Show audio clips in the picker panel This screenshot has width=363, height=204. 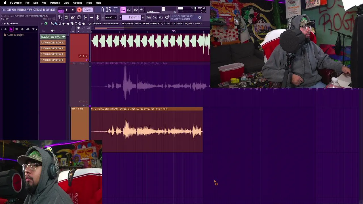(x=53, y=31)
